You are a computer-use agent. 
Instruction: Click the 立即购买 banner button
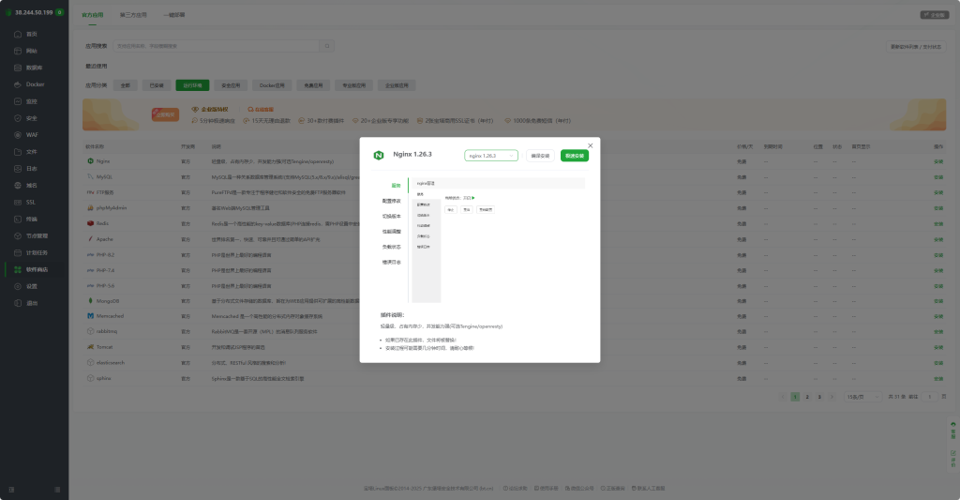click(165, 114)
